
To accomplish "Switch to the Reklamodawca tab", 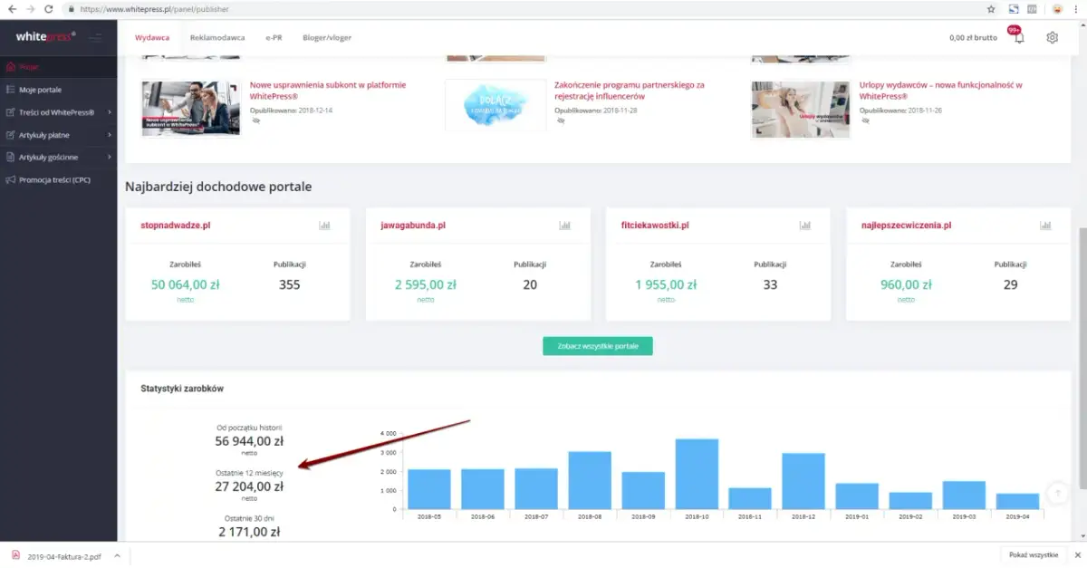I will click(217, 38).
